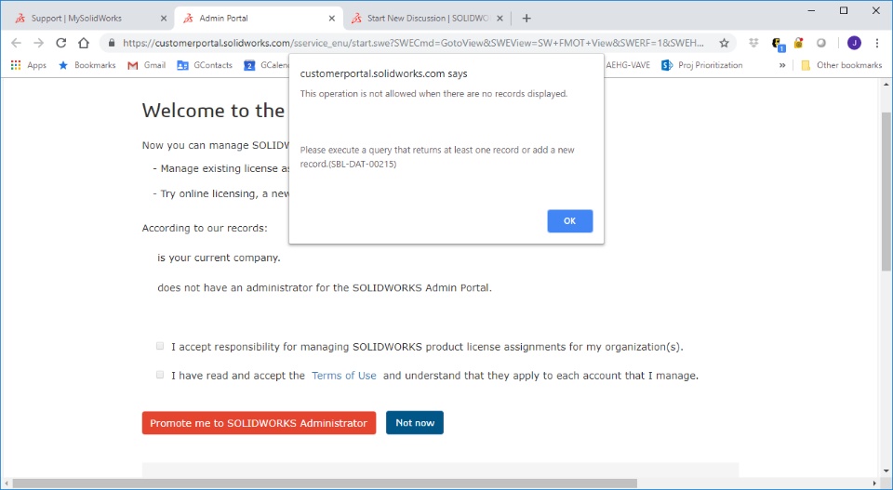Open the GCalendar bookmark
893x490 pixels.
[265, 65]
